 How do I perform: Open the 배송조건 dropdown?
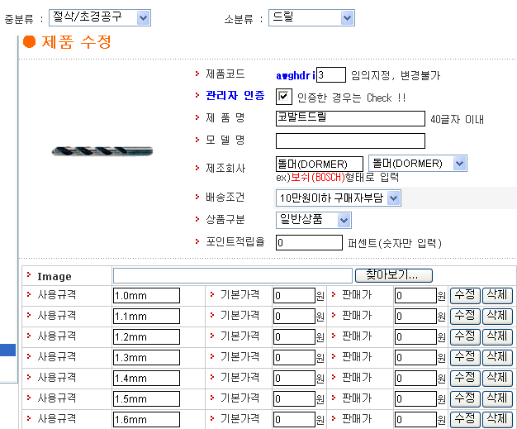338,198
